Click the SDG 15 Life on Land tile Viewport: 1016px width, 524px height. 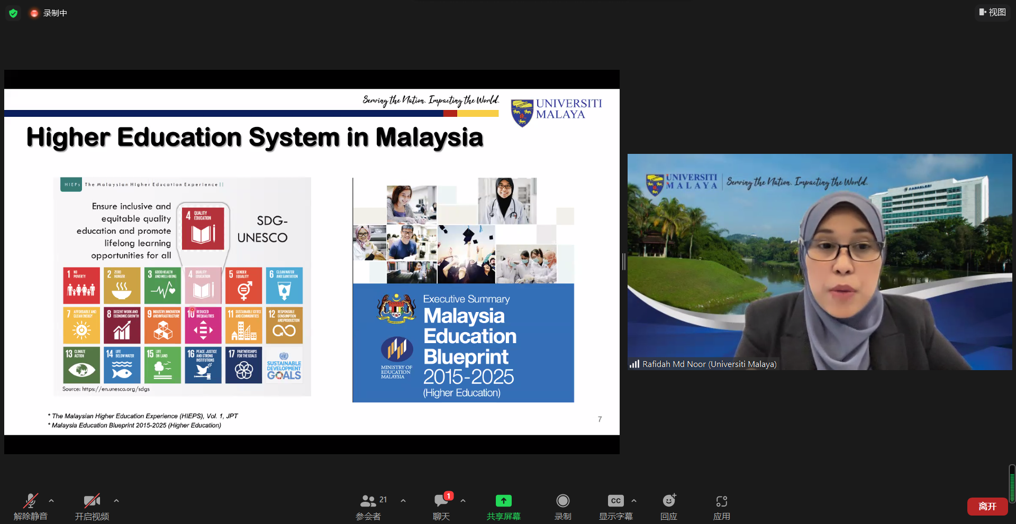click(x=162, y=365)
